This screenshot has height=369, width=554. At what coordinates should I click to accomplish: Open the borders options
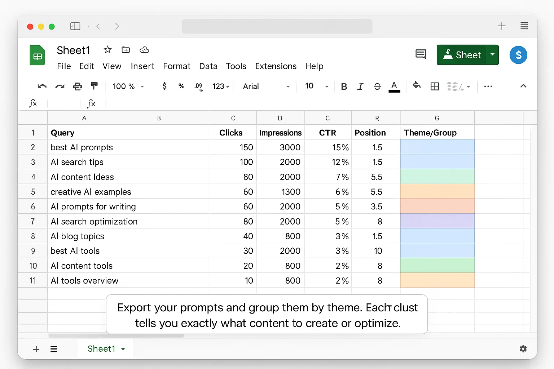tap(434, 86)
